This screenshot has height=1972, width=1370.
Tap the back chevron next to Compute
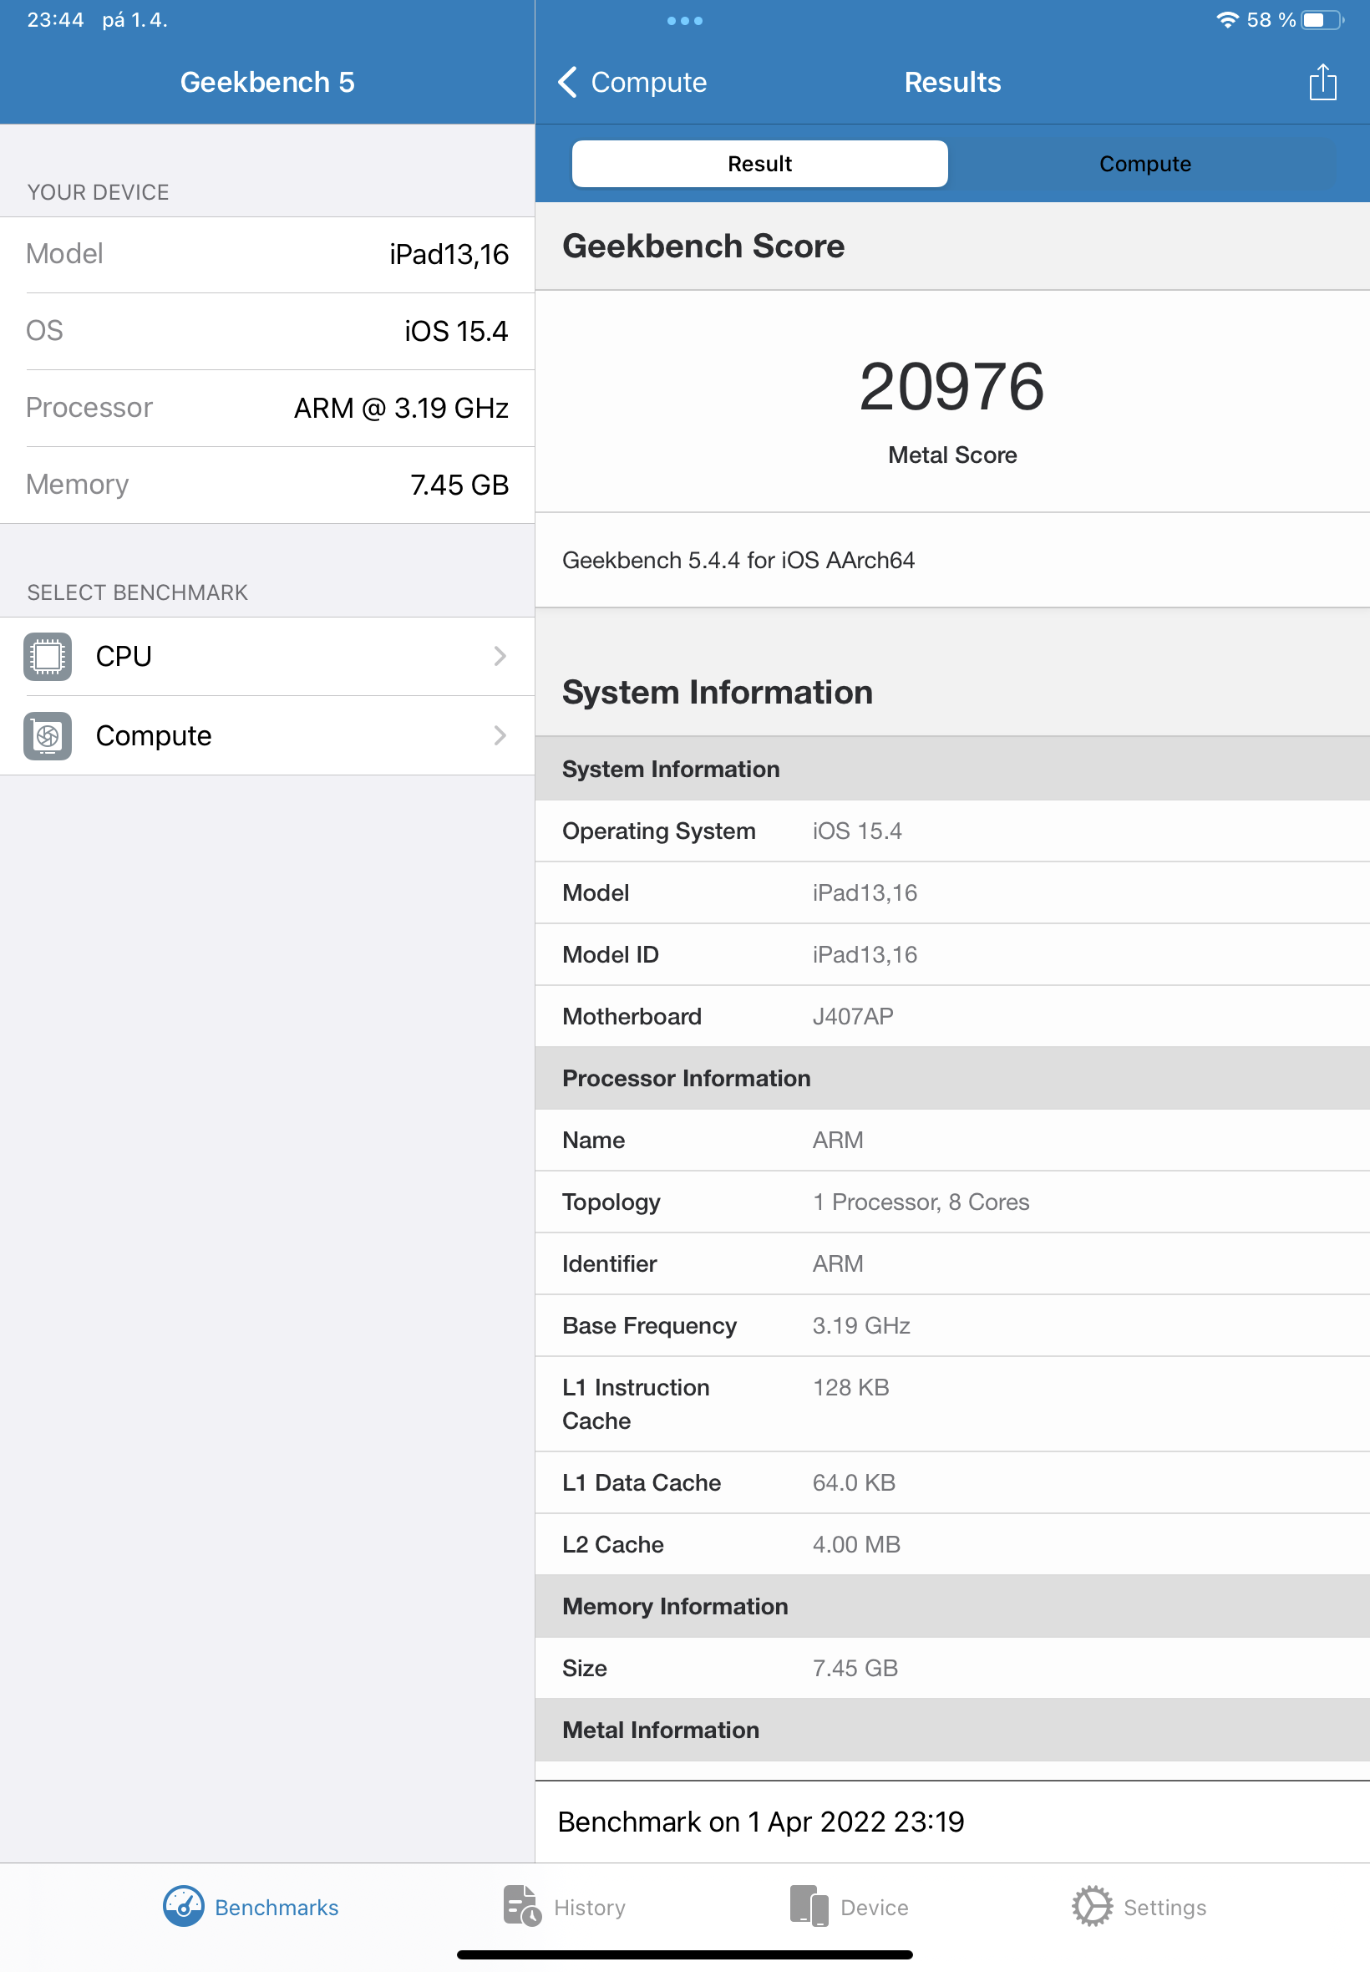[567, 83]
